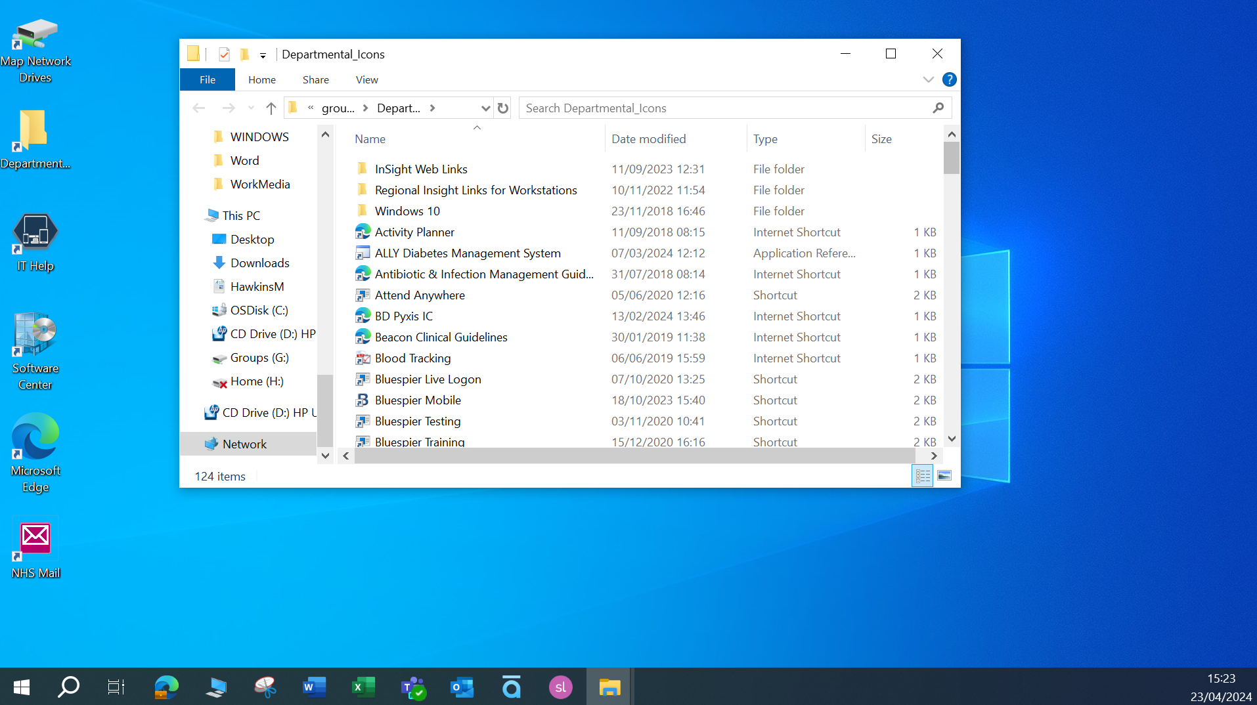1257x705 pixels.
Task: Open Task View on the taskbar
Action: 116,687
